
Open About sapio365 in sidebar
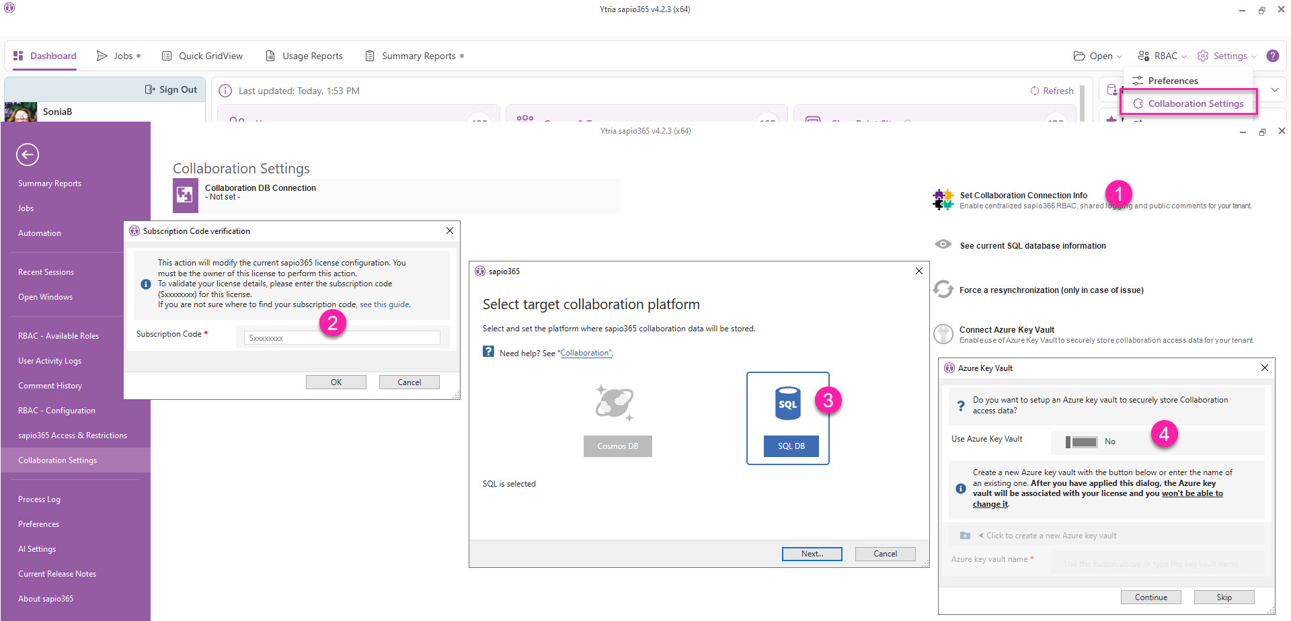pos(46,599)
